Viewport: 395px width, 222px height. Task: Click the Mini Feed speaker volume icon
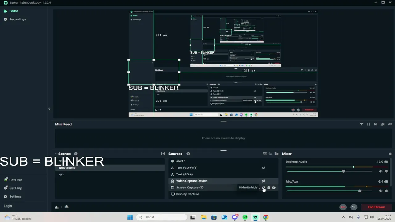[x=390, y=124]
